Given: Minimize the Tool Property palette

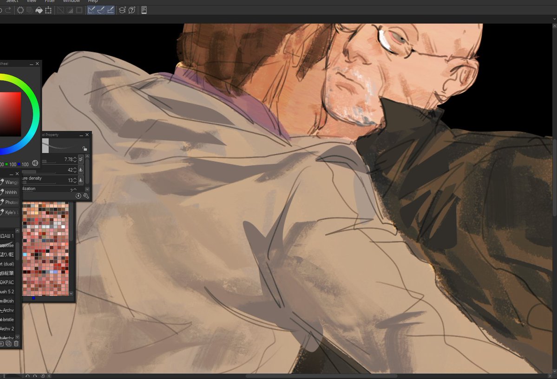Looking at the screenshot, I should (81, 135).
